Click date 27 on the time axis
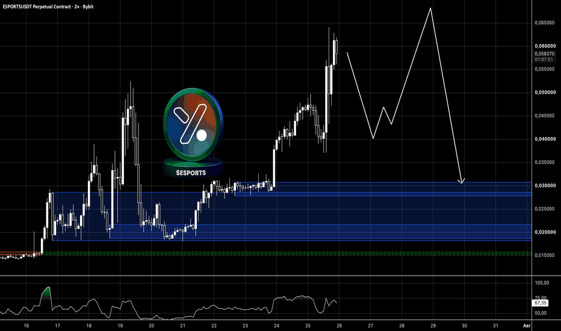This screenshot has width=561, height=331. click(370, 326)
